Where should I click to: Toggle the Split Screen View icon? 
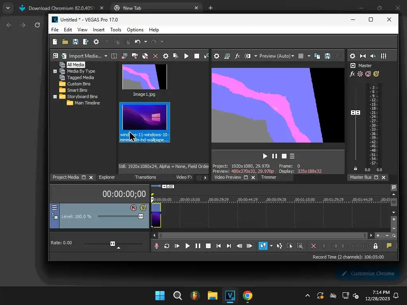248,56
